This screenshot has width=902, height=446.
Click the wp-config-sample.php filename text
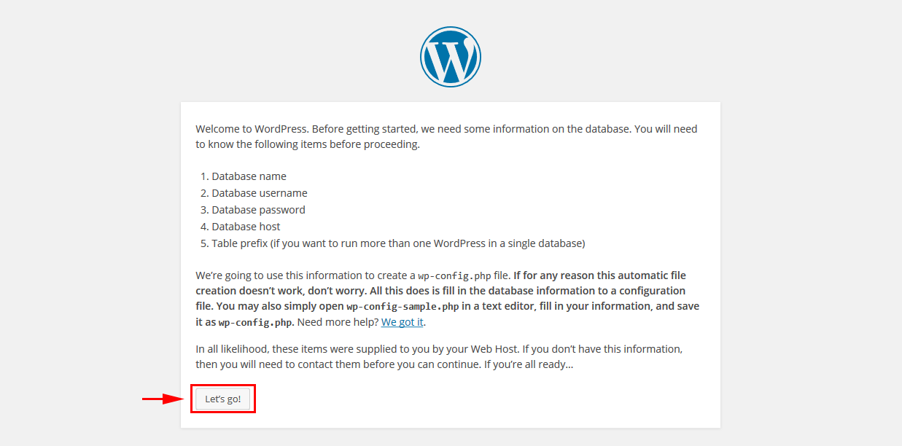coord(403,306)
